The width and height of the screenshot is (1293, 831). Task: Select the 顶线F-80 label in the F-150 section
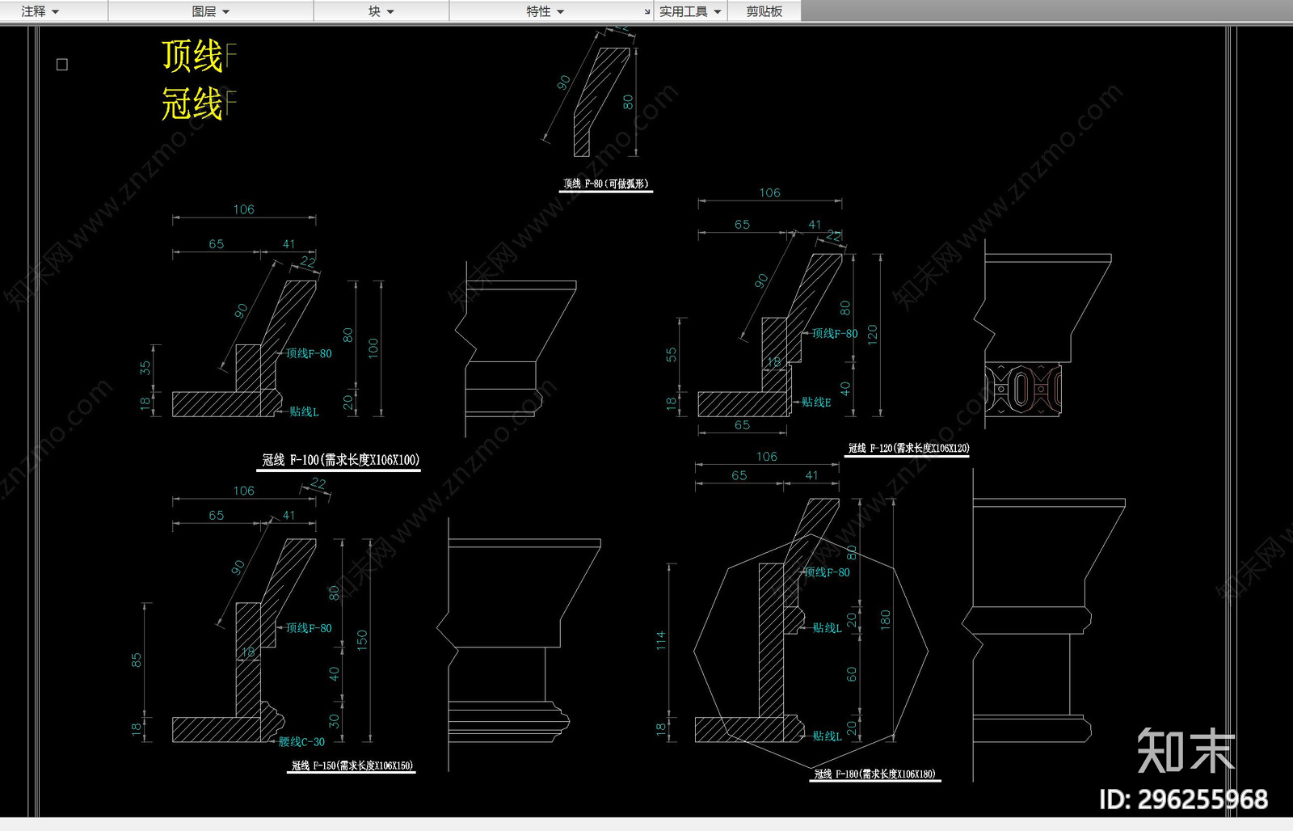click(308, 627)
